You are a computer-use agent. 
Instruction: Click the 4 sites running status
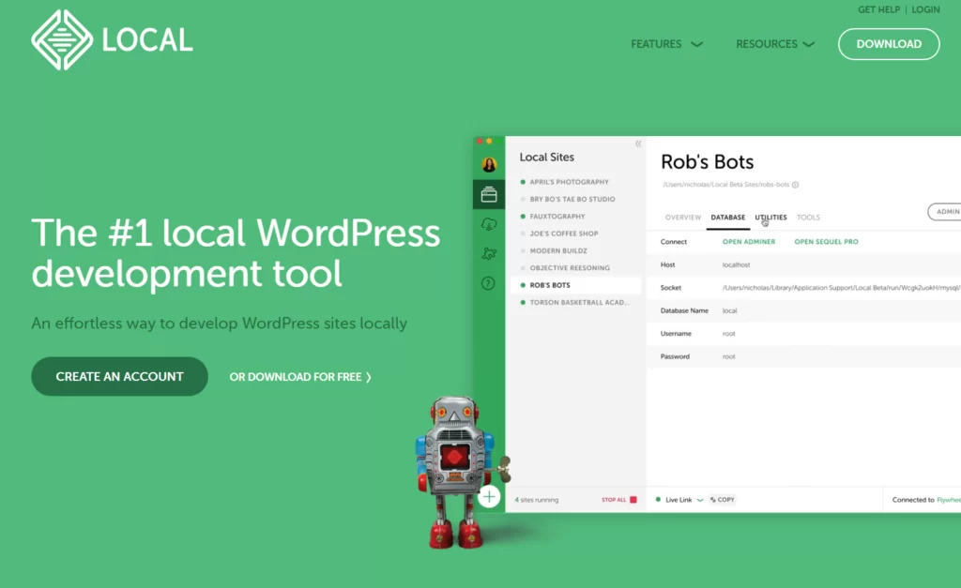point(536,500)
